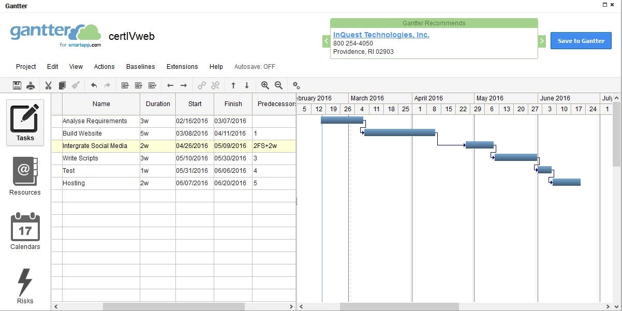622x311 pixels.
Task: Click the Link tasks chain icon
Action: (202, 85)
